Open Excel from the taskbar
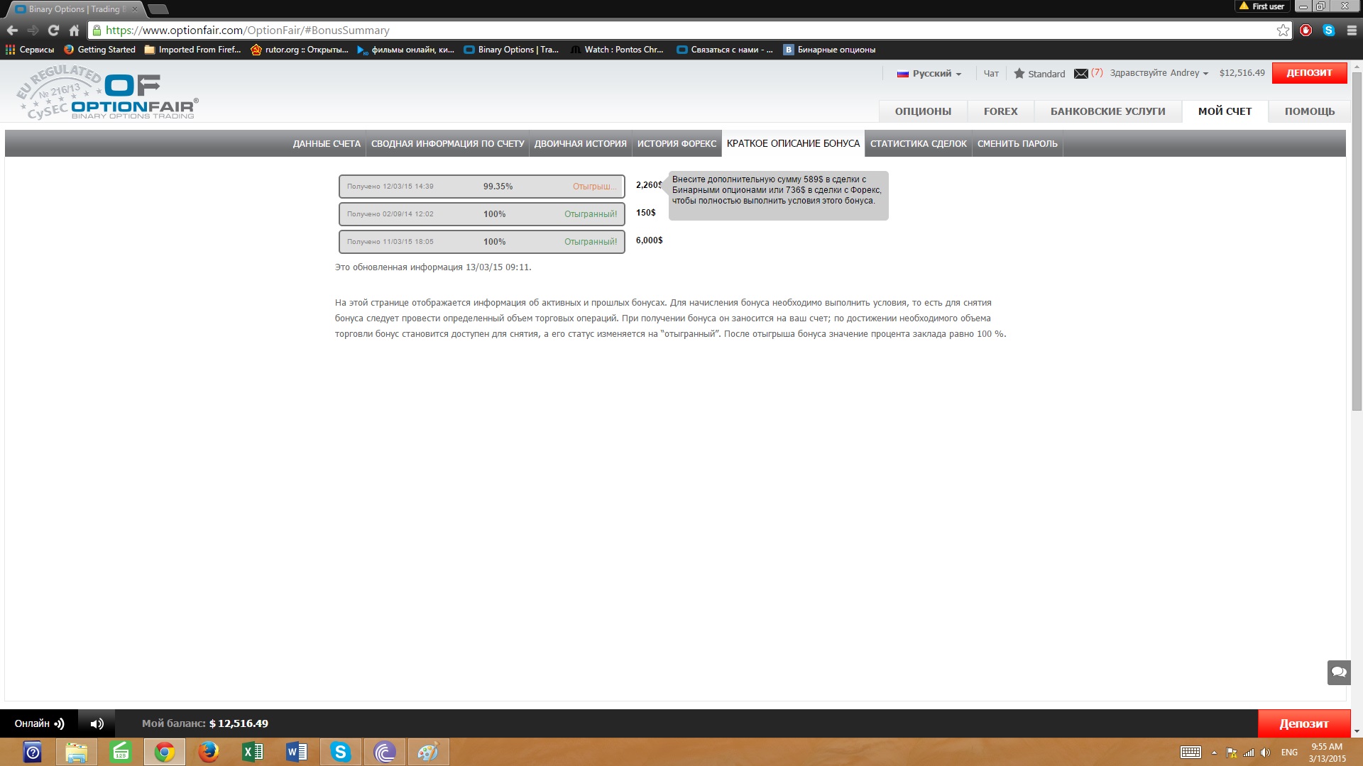The image size is (1363, 766). pyautogui.click(x=252, y=752)
